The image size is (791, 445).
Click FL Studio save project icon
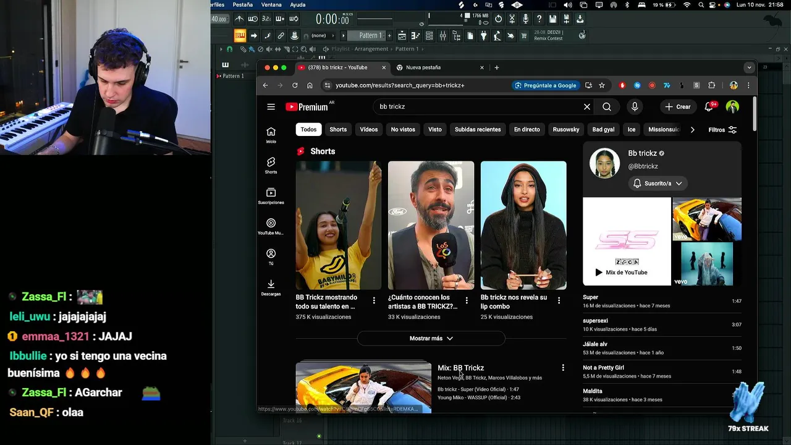pyautogui.click(x=552, y=19)
